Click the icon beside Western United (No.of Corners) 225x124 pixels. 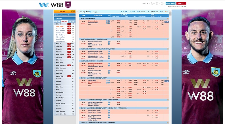pos(109,63)
